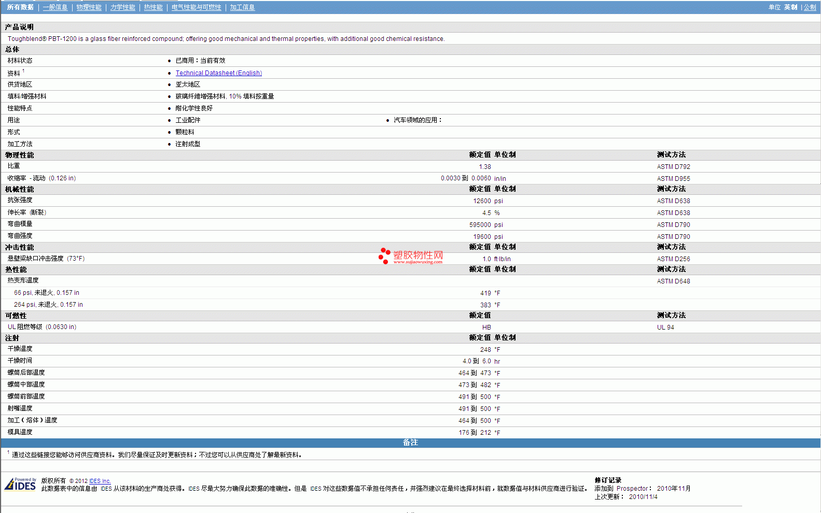Click ASTM D955 test method
Image resolution: width=821 pixels, height=513 pixels.
point(673,179)
